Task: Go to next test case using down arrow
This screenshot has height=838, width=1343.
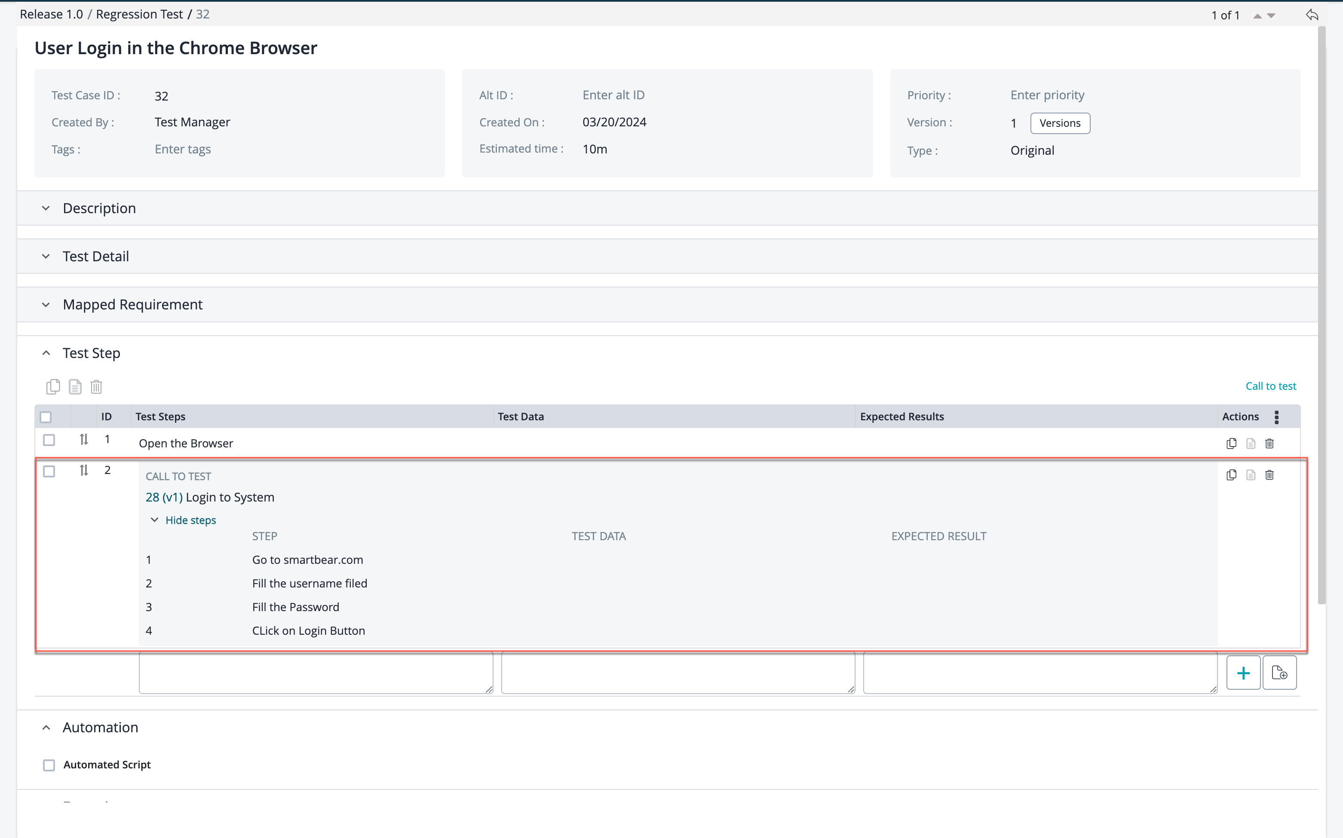Action: [1271, 16]
